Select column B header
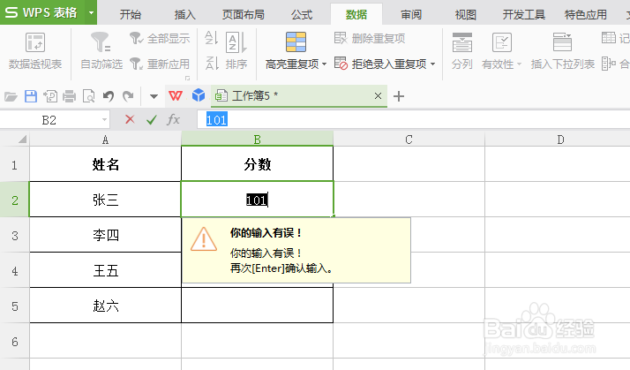Screen dimensions: 630x370 (257, 140)
